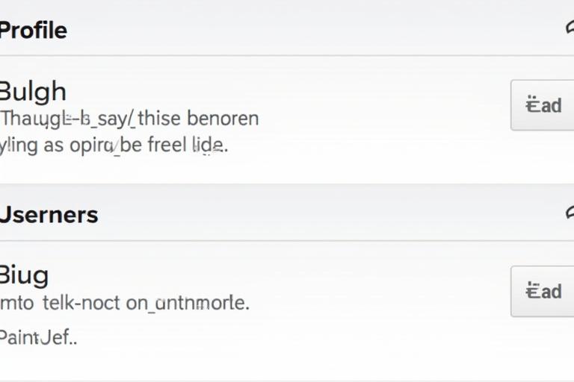Click the curved arrow icon beside Profile

(x=570, y=28)
